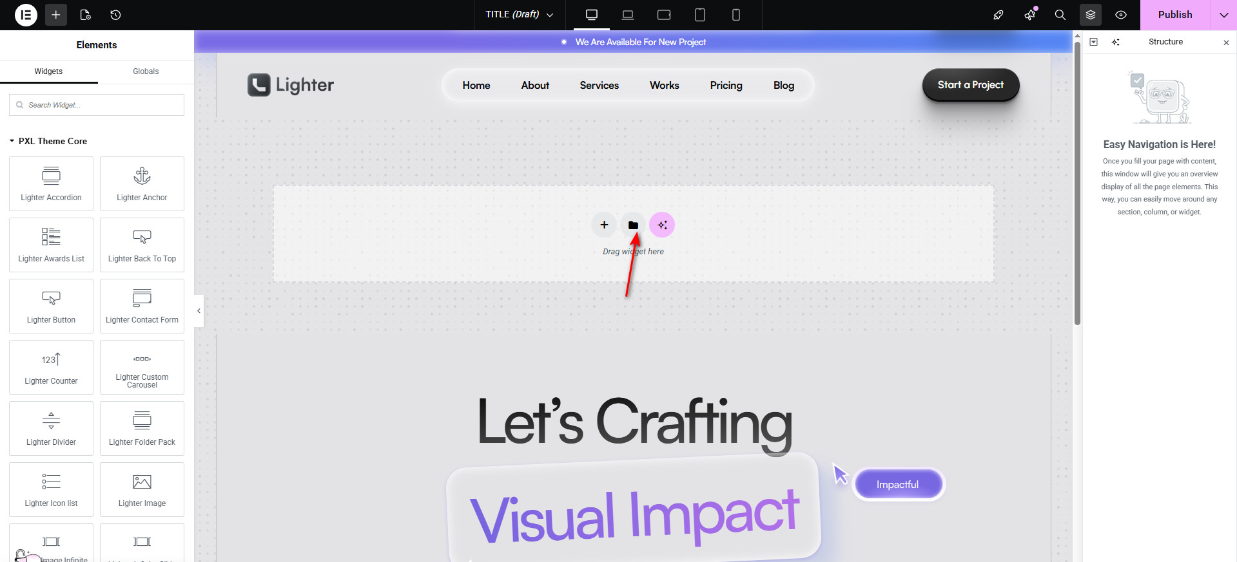Click the Publish button
Image resolution: width=1237 pixels, height=562 pixels.
pyautogui.click(x=1174, y=15)
